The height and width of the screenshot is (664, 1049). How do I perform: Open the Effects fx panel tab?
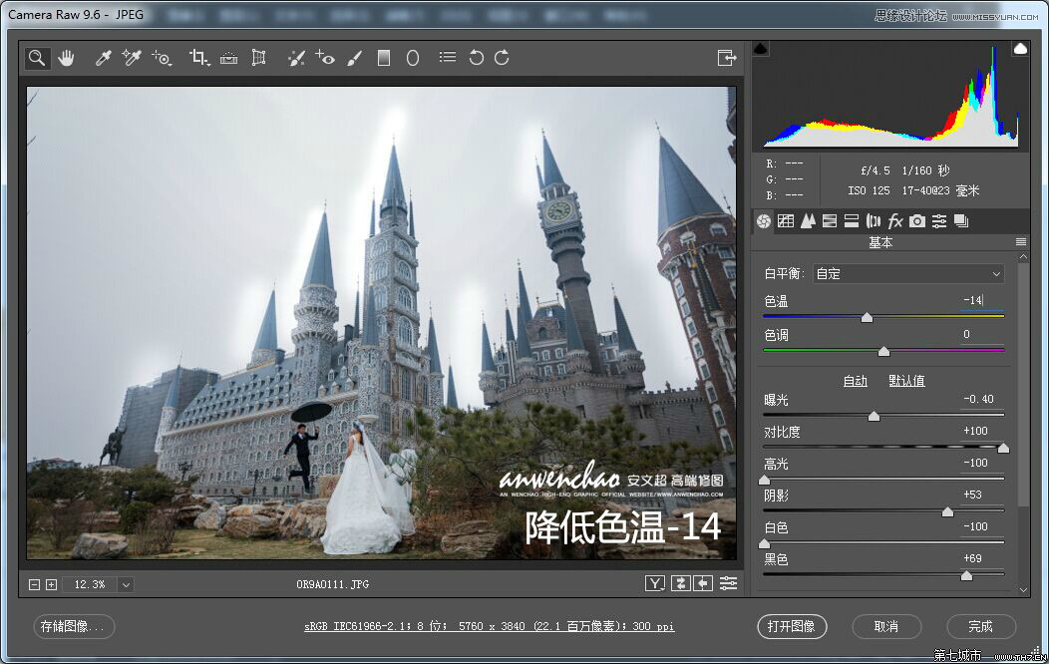pos(895,220)
